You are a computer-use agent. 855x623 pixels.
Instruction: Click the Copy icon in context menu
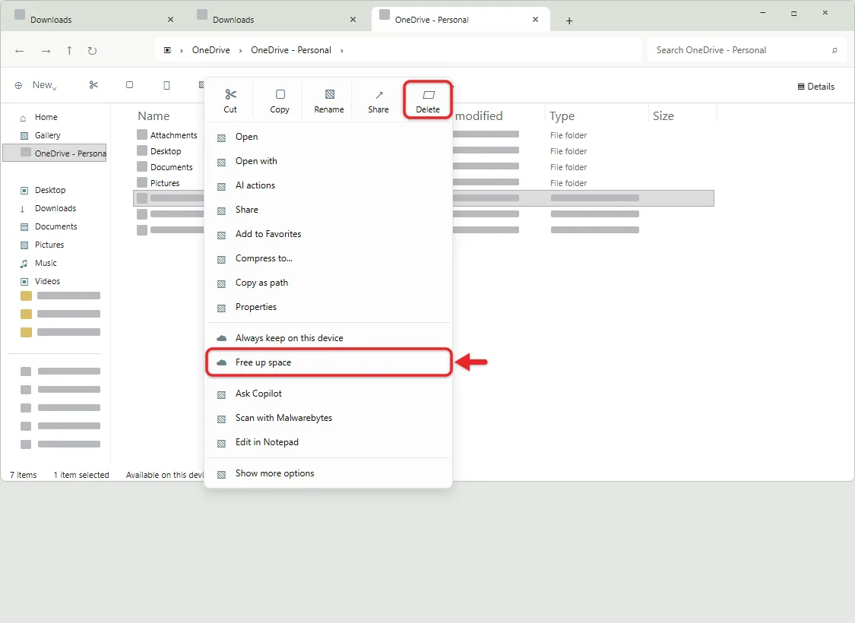tap(280, 94)
